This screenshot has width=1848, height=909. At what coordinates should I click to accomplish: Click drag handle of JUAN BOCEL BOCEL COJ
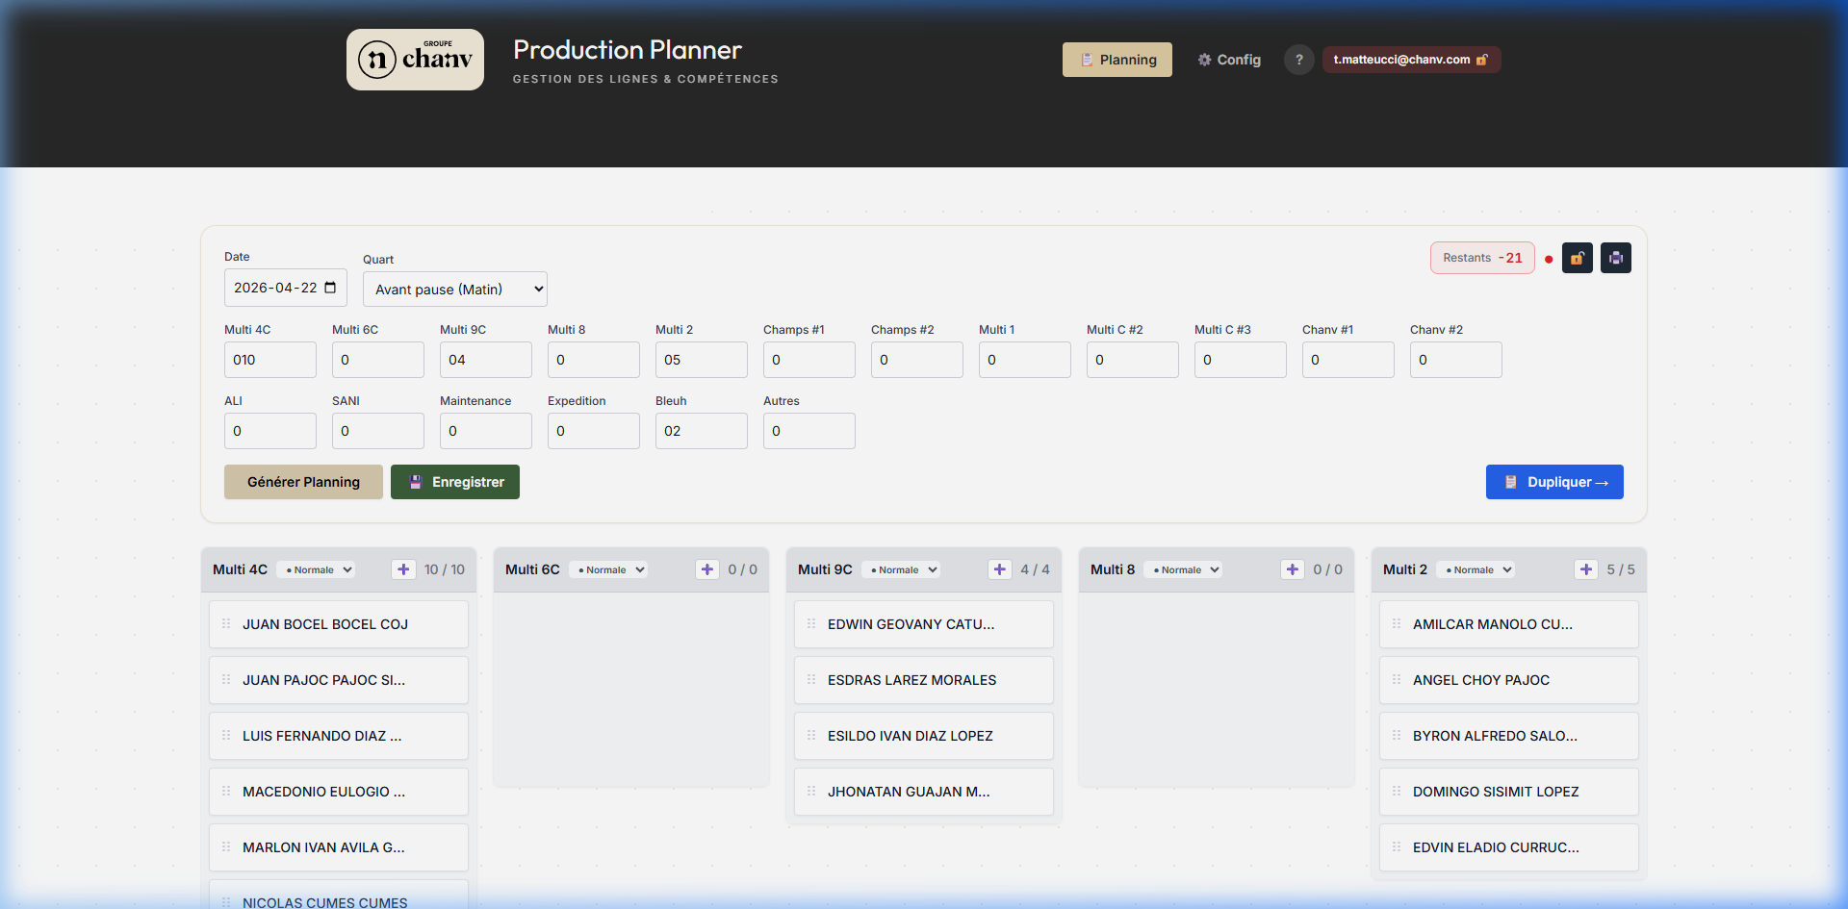(x=226, y=623)
